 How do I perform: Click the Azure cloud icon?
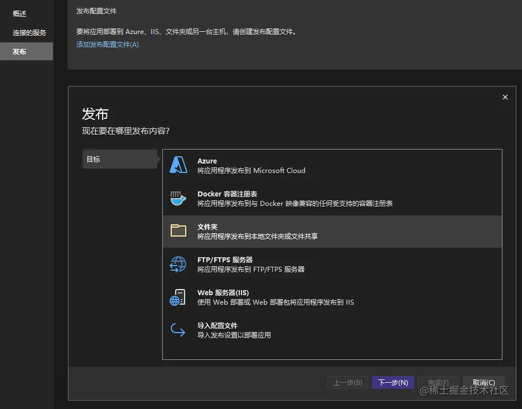(x=178, y=165)
